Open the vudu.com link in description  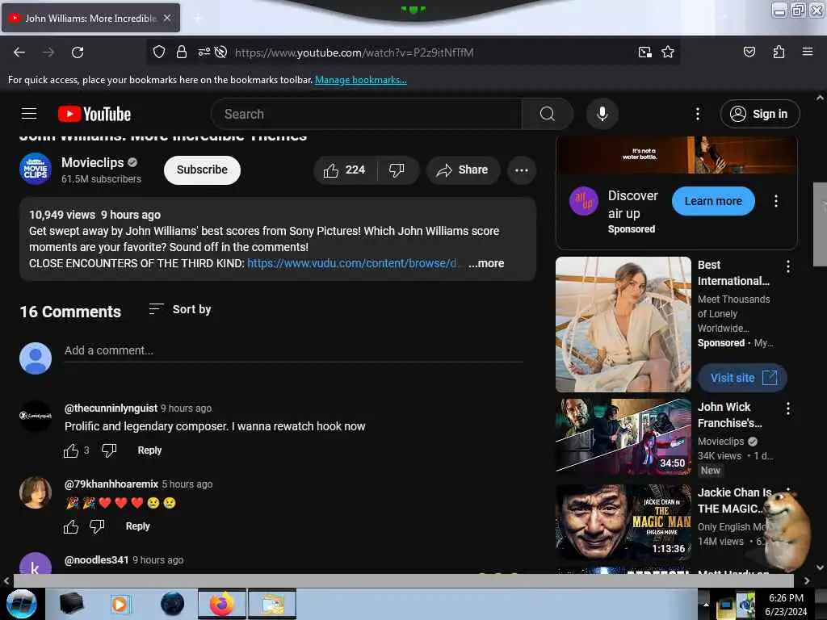(353, 263)
